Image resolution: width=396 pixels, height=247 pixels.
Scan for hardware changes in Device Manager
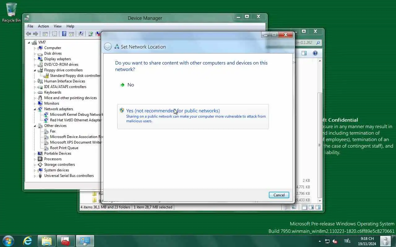[81, 34]
